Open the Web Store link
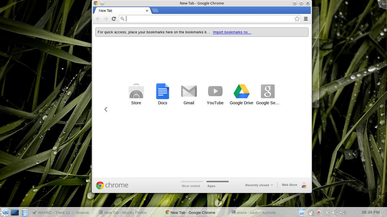The width and height of the screenshot is (387, 217). click(290, 185)
